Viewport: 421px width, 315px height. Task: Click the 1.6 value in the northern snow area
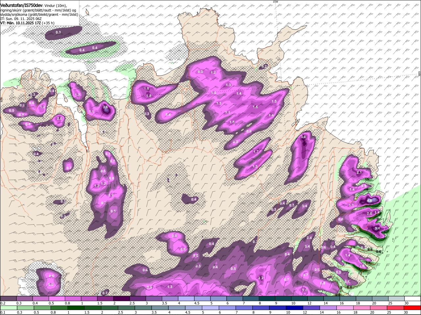255,107
